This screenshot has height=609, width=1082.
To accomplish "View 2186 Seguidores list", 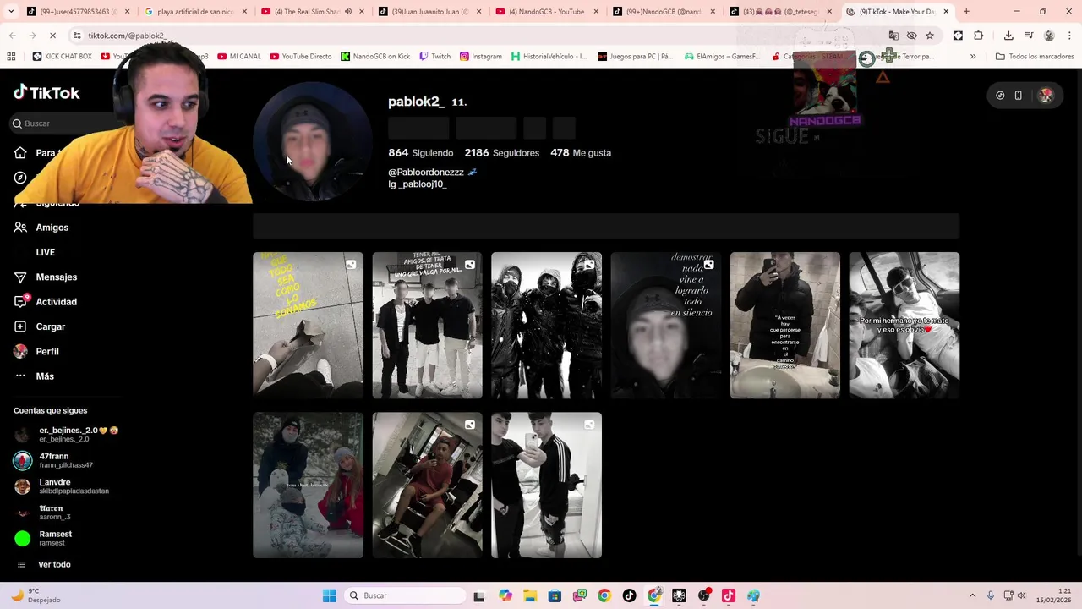I will pos(501,153).
